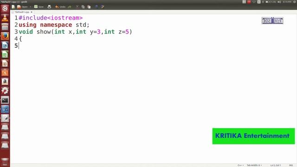Open the Bluetooth indicator menu
297x167 pixels.
(263, 2)
